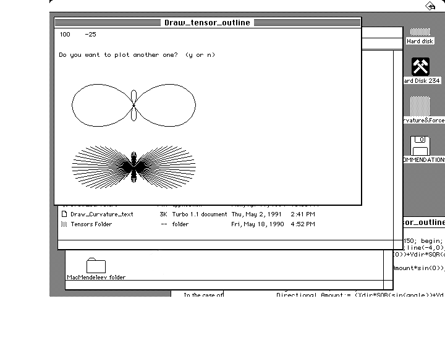Click the 2:41 PM time entry
Image resolution: width=445 pixels, height=356 pixels.
pos(302,214)
